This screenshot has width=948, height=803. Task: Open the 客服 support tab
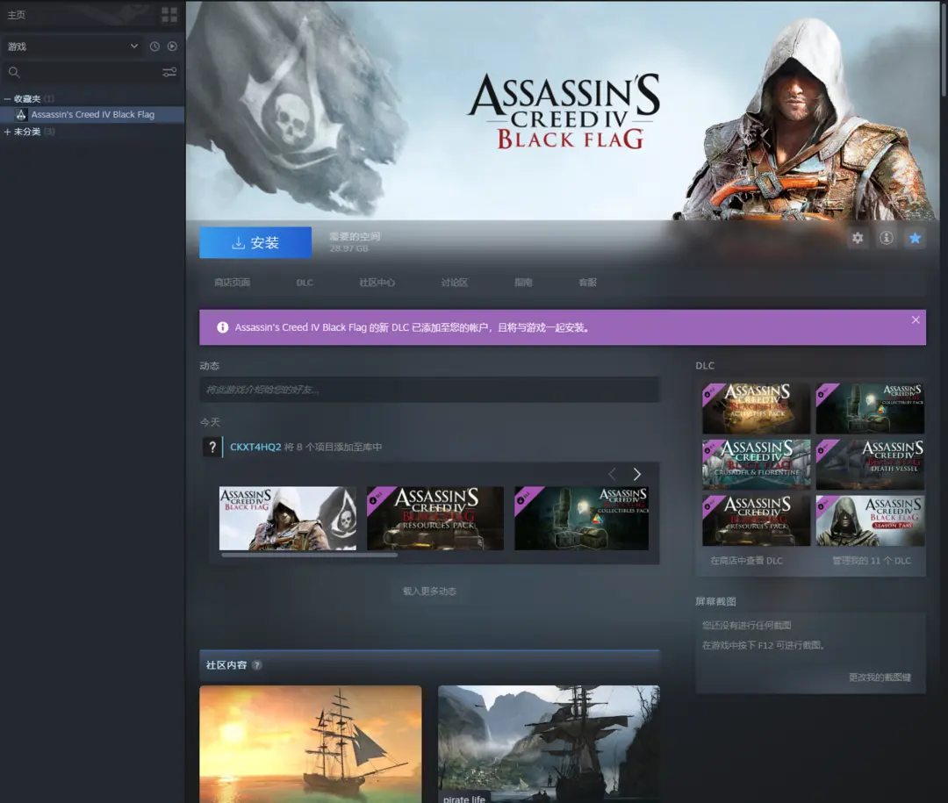587,283
